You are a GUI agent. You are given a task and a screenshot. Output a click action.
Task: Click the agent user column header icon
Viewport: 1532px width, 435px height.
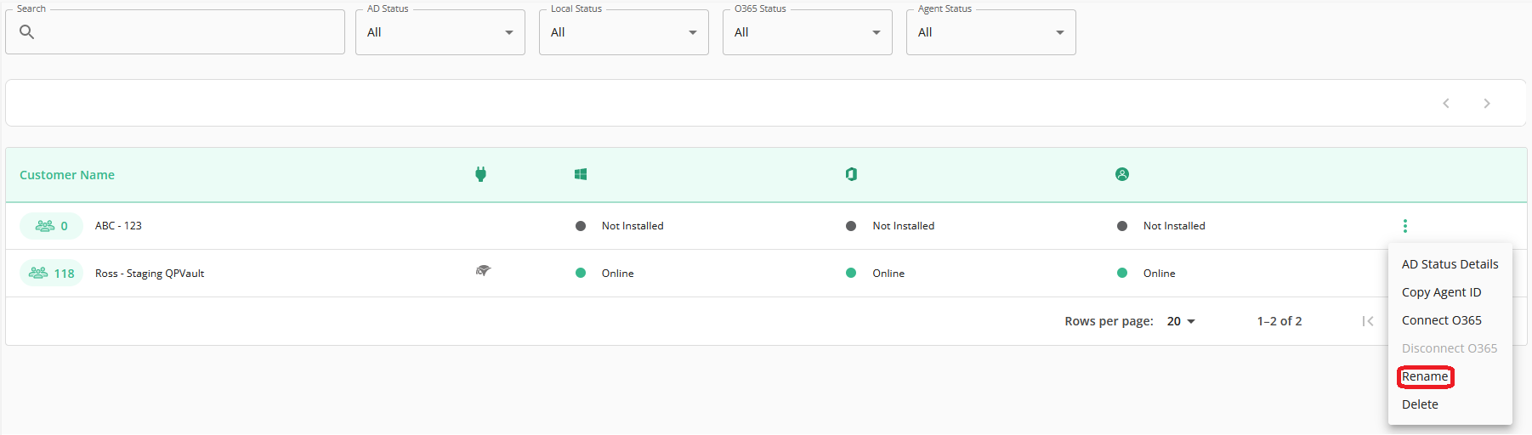coord(1122,174)
